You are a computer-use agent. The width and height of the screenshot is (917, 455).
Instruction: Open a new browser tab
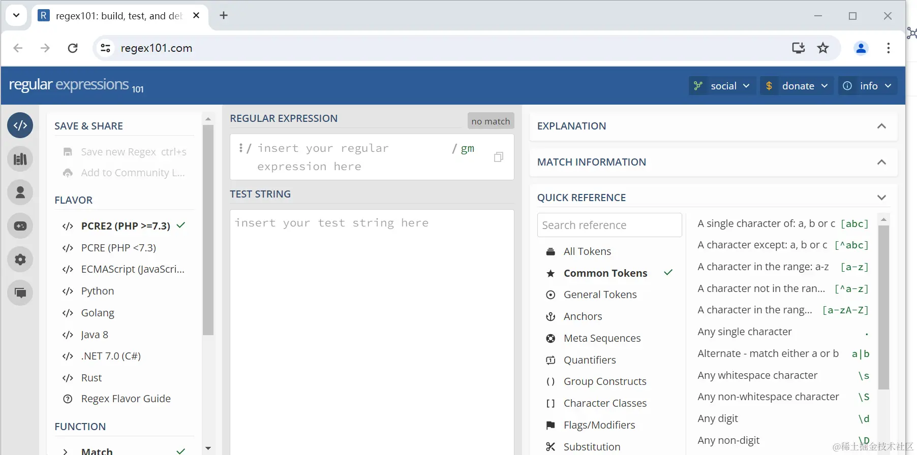[x=224, y=15]
